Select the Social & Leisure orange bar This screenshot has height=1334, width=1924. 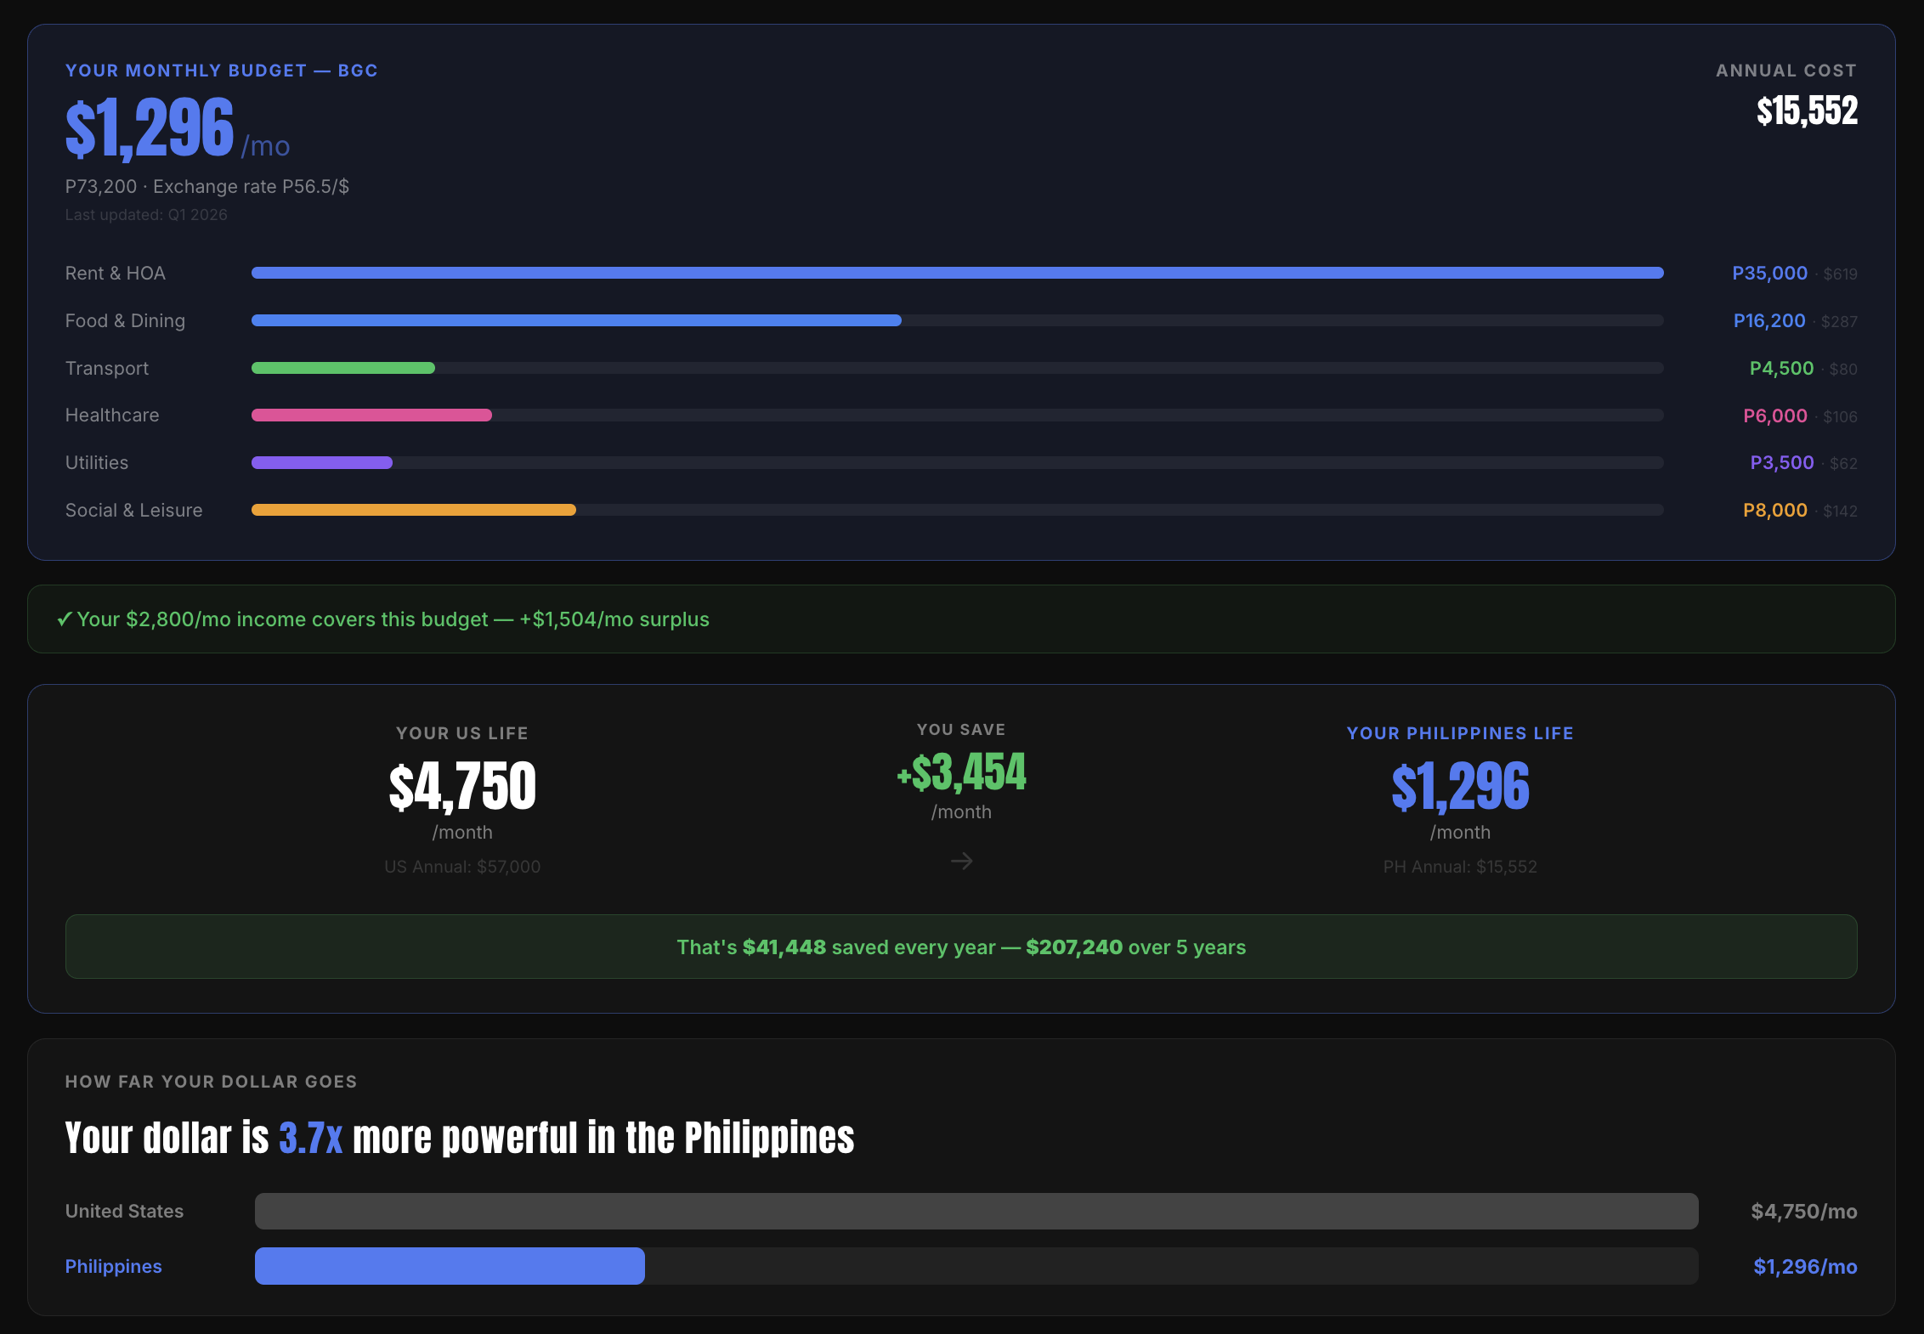[x=412, y=510]
